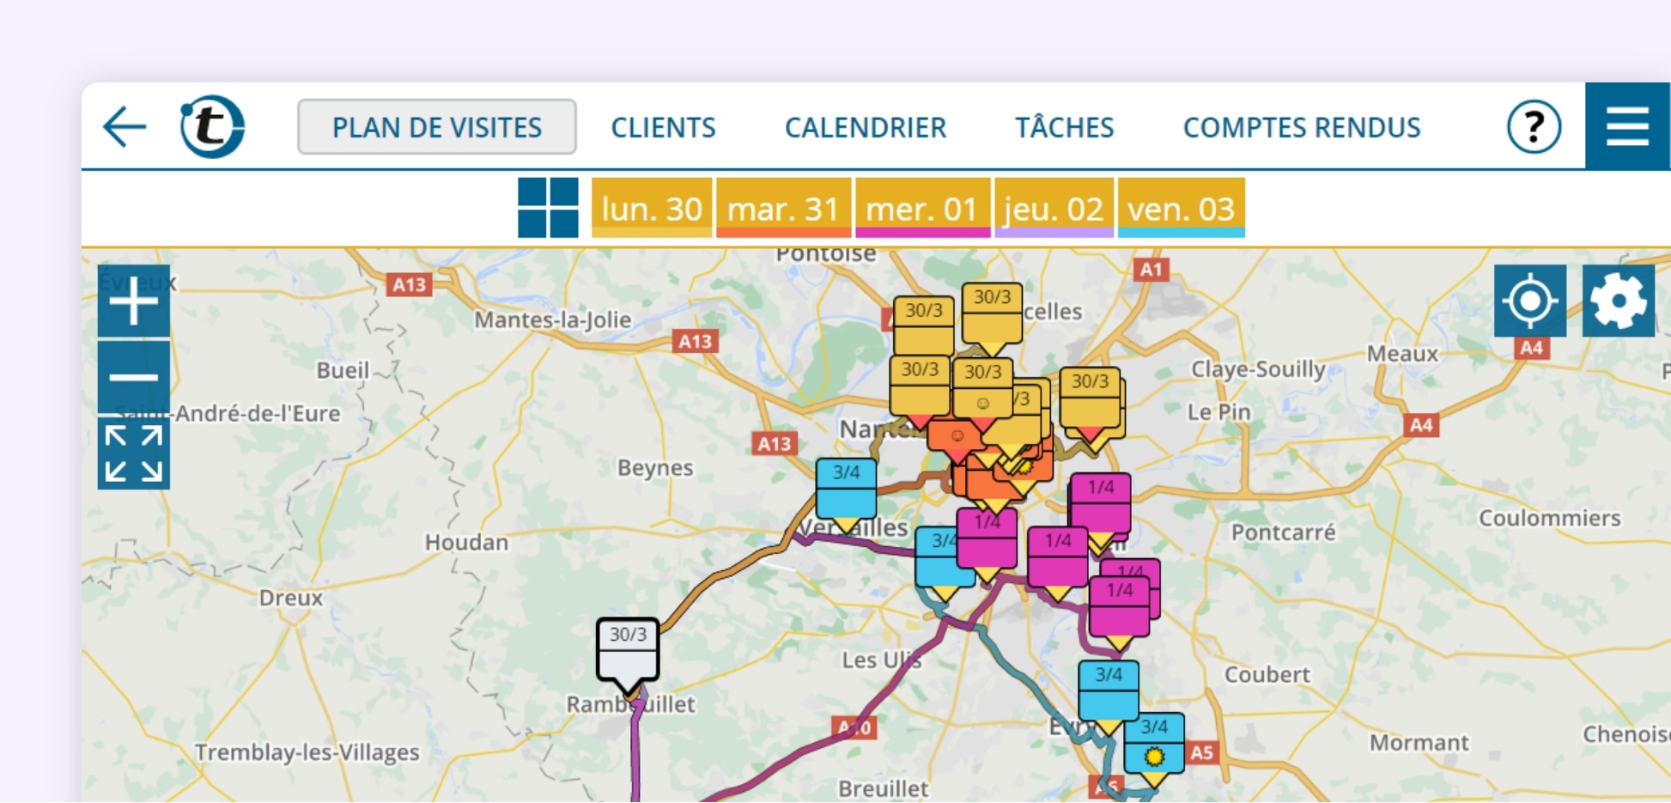Image resolution: width=1671 pixels, height=803 pixels.
Task: Expand the map to fullscreen
Action: pyautogui.click(x=133, y=453)
